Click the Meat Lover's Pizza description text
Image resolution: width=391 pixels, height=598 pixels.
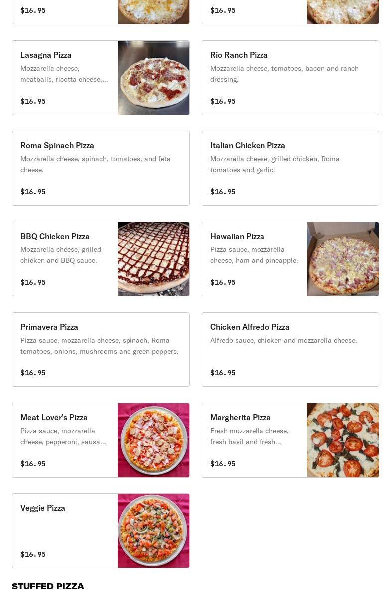click(x=63, y=436)
